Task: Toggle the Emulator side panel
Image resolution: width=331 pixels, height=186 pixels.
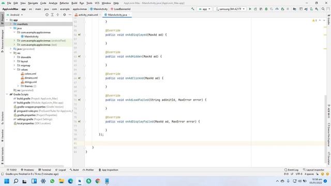Action: click(329, 158)
